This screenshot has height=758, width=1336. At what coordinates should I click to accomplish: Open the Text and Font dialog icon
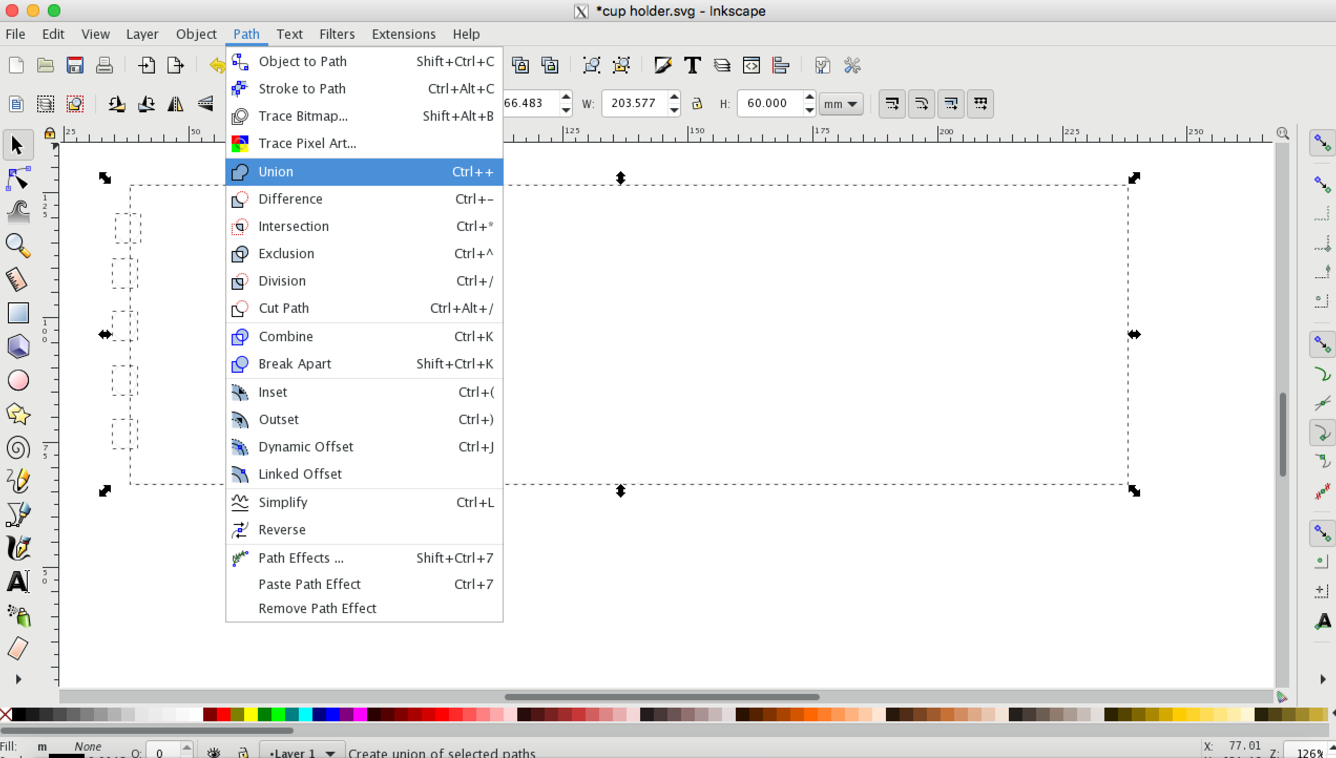pyautogui.click(x=693, y=66)
